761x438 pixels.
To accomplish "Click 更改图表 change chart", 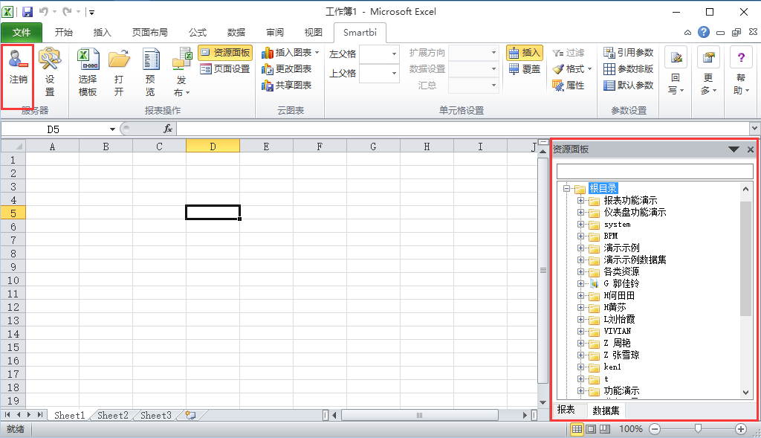I will tap(287, 69).
